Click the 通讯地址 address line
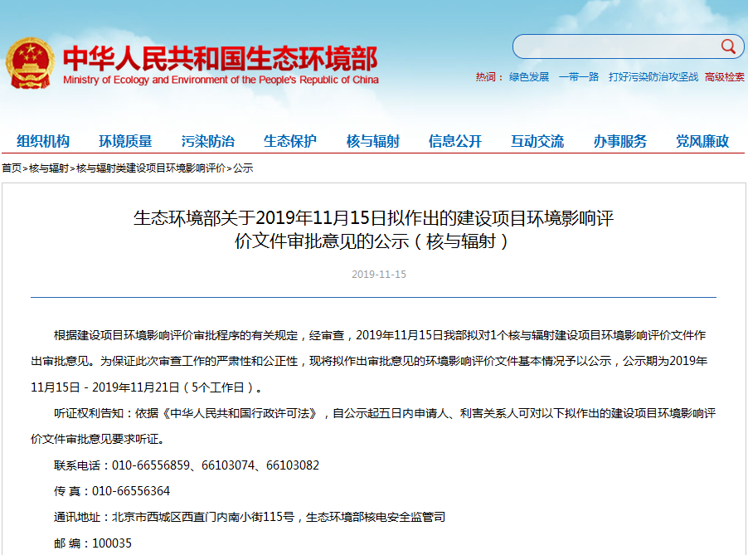Viewport: 748px width, 555px height. click(250, 517)
